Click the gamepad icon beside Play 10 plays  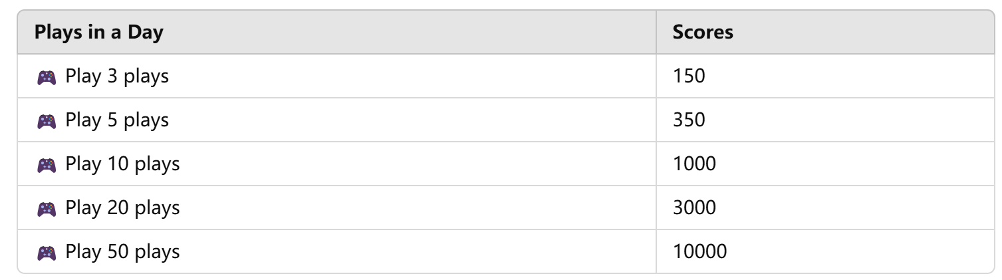pos(47,165)
